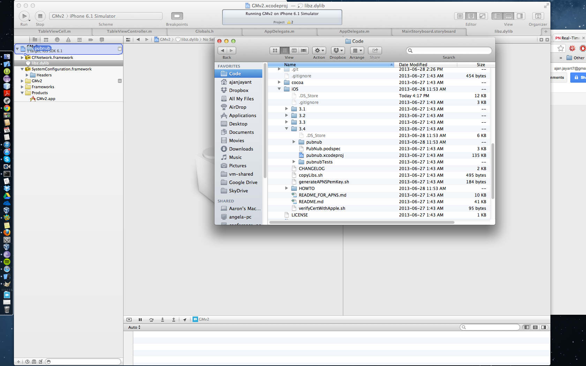
Task: Switch Finder to icon view
Action: (275, 51)
